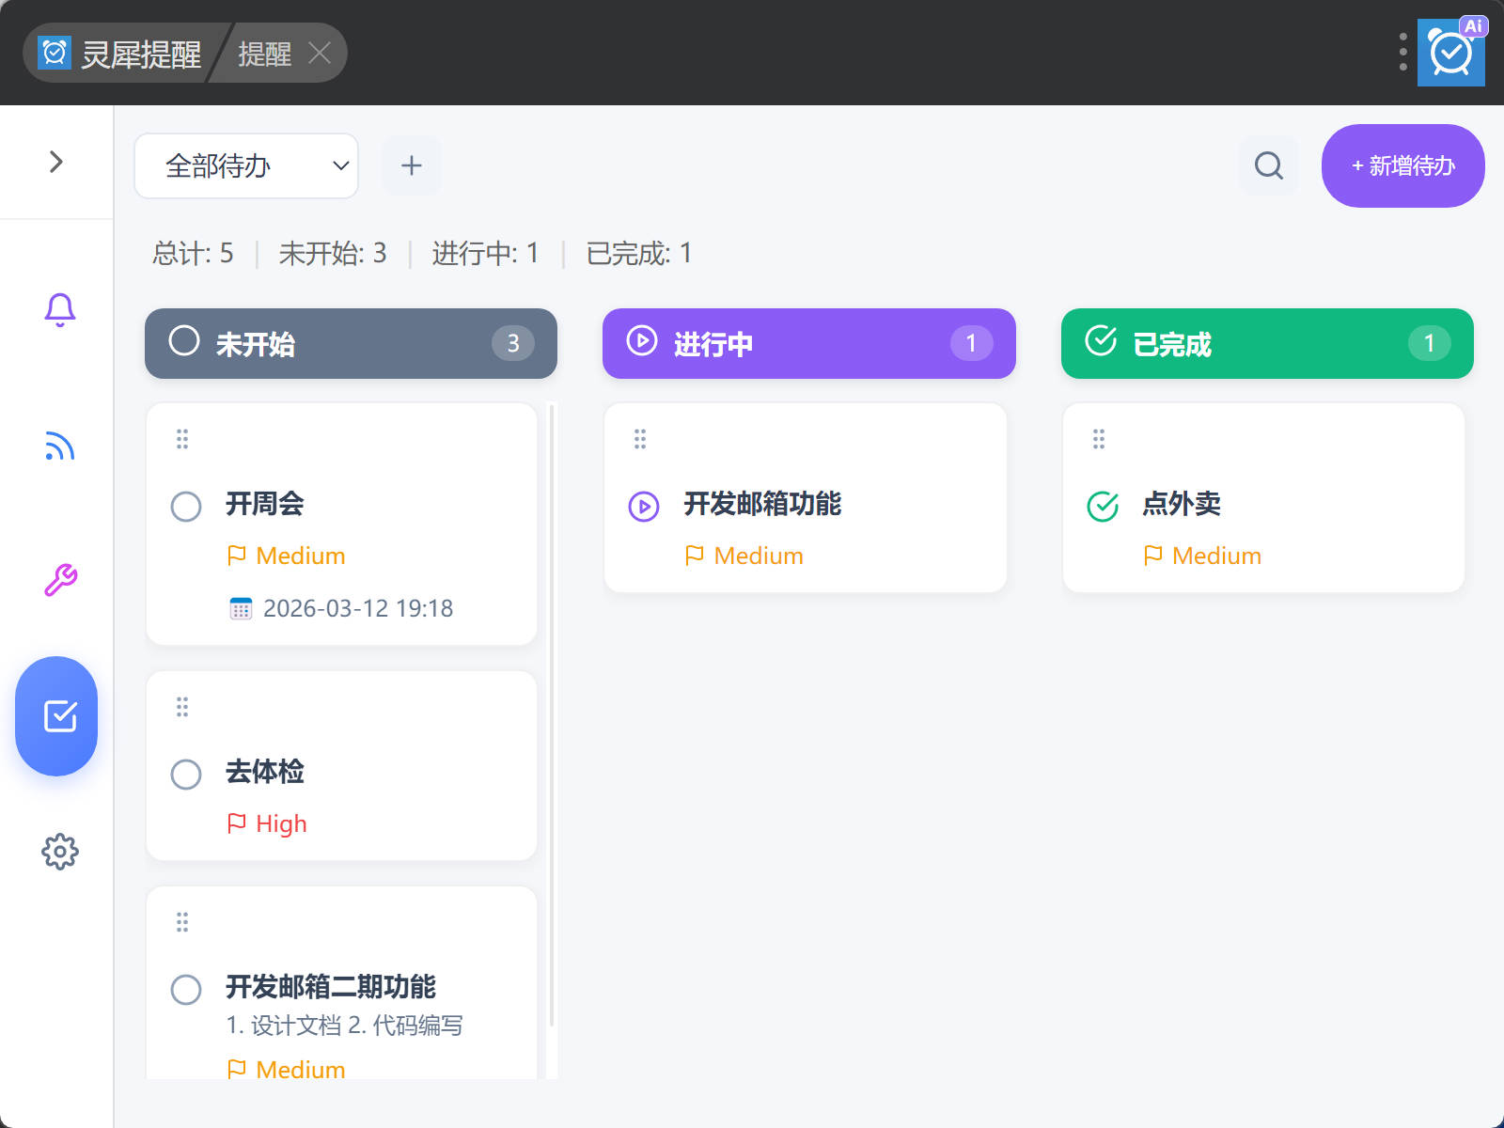Image resolution: width=1504 pixels, height=1128 pixels.
Task: Open the bell notifications sidebar icon
Action: pos(59,309)
